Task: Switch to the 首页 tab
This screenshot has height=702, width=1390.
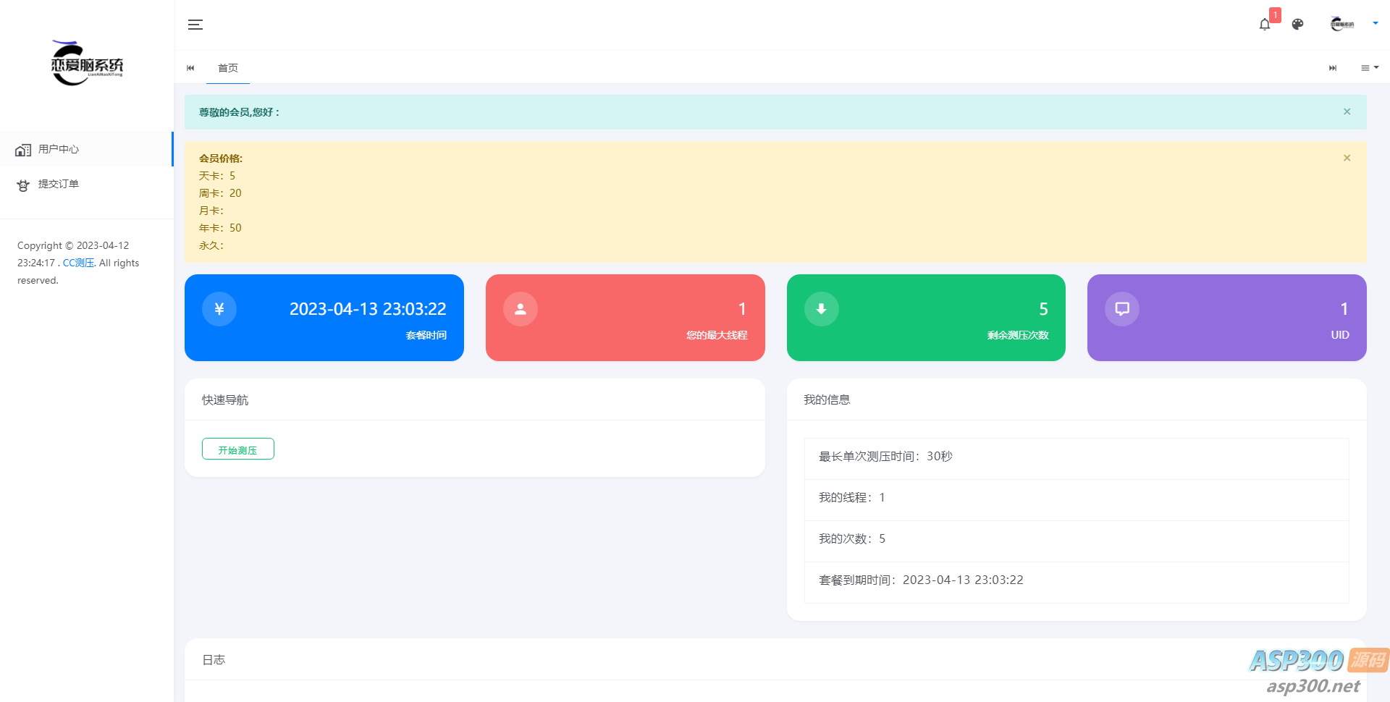Action: pyautogui.click(x=228, y=68)
